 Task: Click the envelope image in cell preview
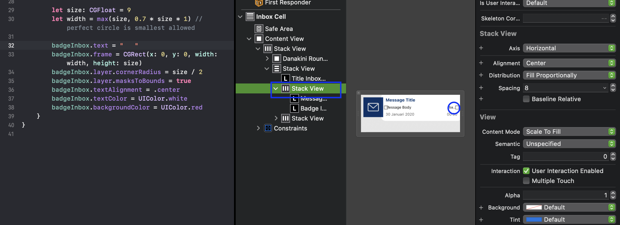pyautogui.click(x=373, y=107)
